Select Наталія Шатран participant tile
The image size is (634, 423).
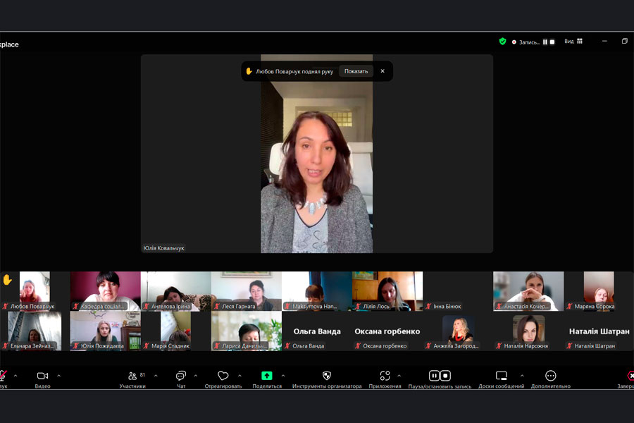click(599, 331)
